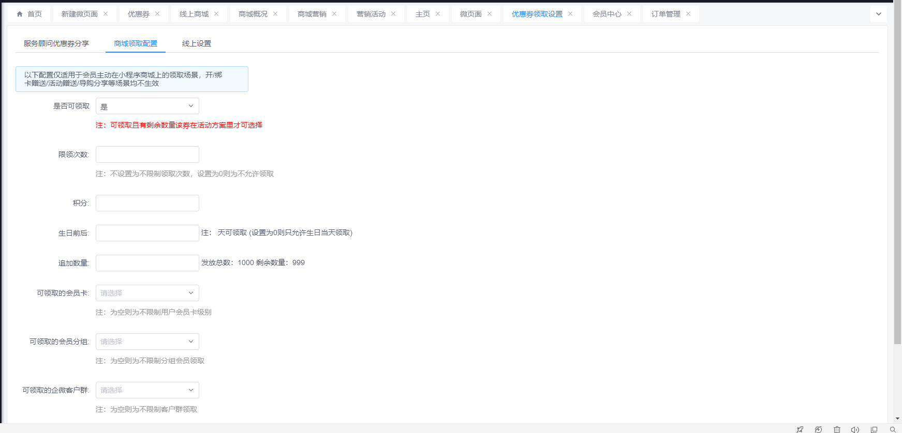The image size is (902, 433).
Task: Close the 会员中心 tab
Action: (x=629, y=14)
